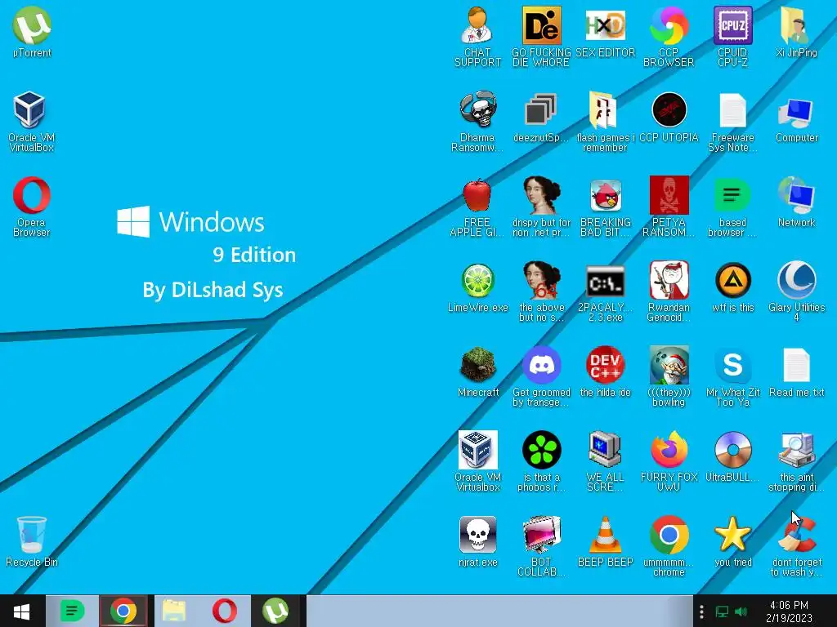Viewport: 837px width, 627px height.
Task: Click the wtf is this AIMP icon
Action: tap(733, 281)
